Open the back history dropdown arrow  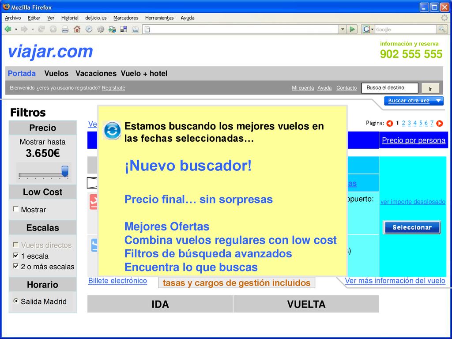coord(16,30)
